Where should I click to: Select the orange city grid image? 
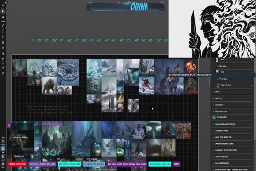183,130
